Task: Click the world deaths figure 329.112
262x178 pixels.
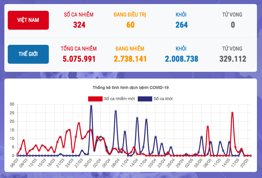Action: (233, 59)
